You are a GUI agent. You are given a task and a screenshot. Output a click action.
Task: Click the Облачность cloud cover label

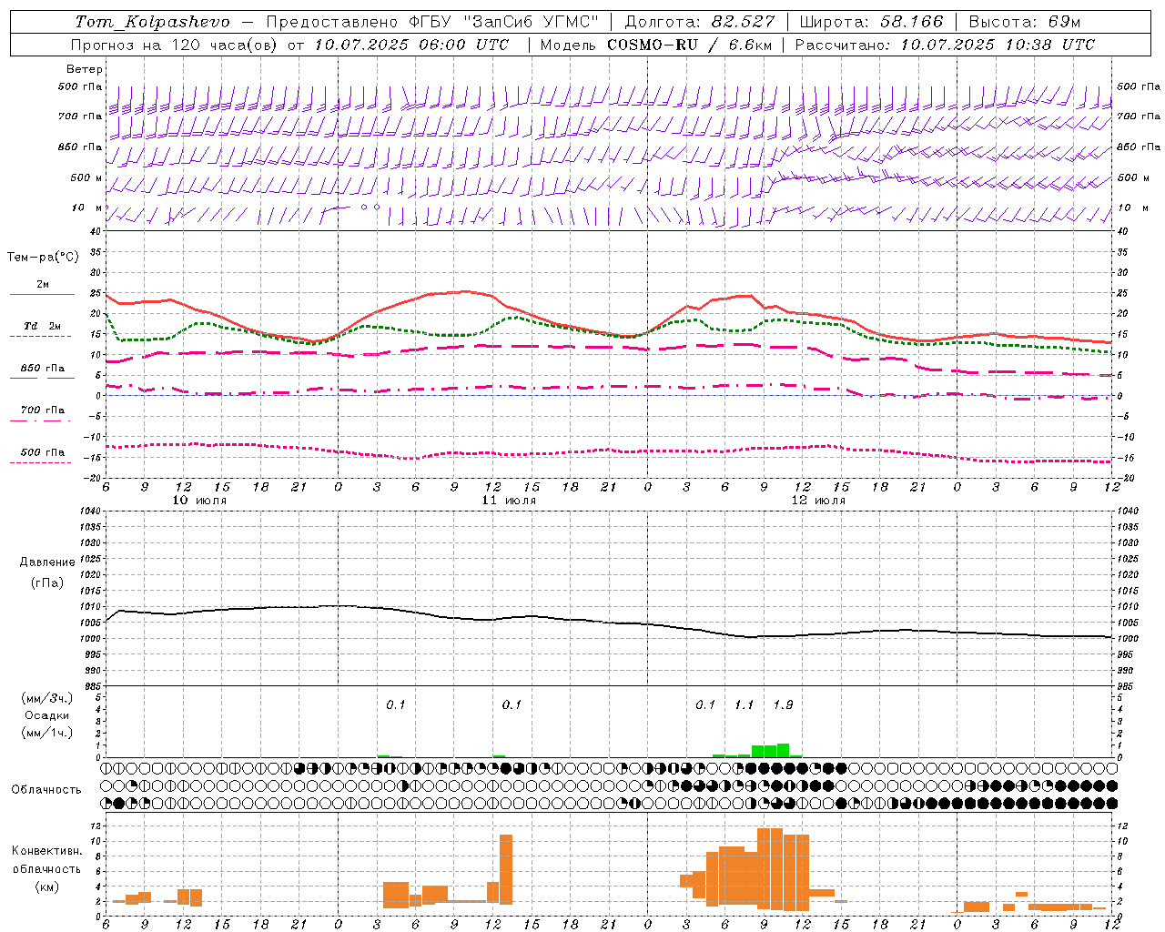point(46,789)
